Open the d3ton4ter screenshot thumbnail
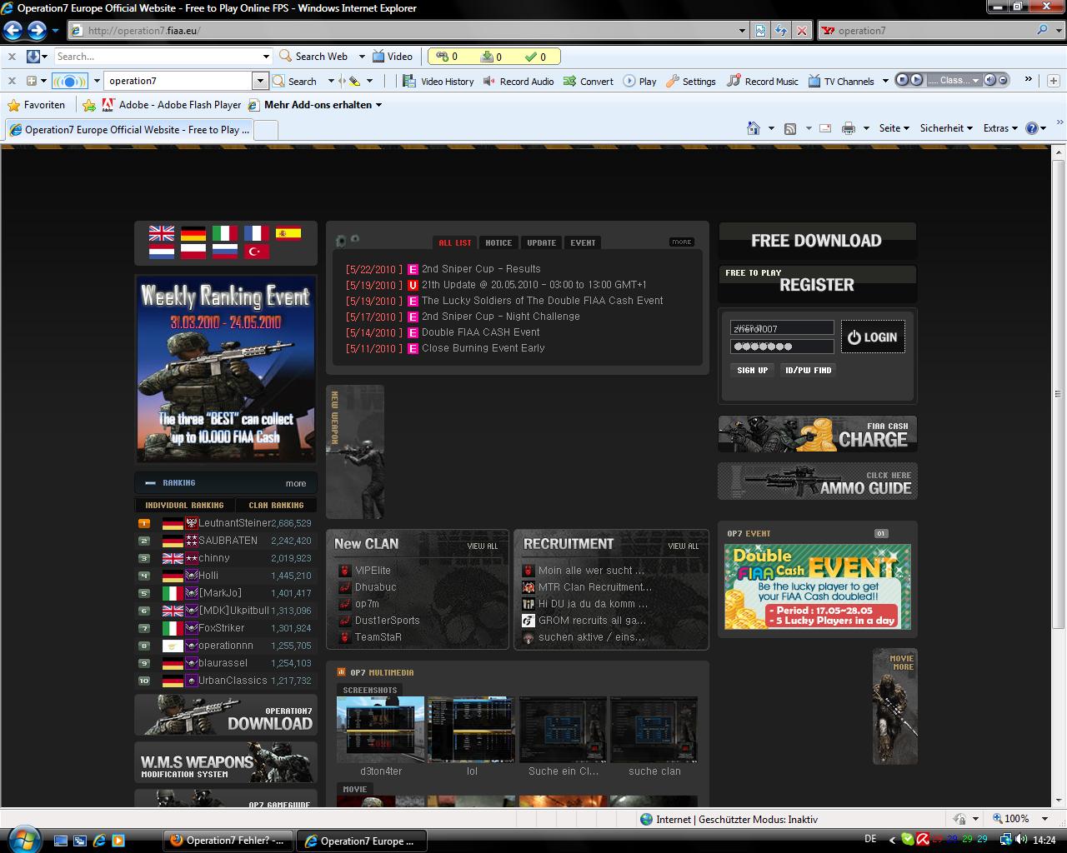The height and width of the screenshot is (853, 1067). 381,730
